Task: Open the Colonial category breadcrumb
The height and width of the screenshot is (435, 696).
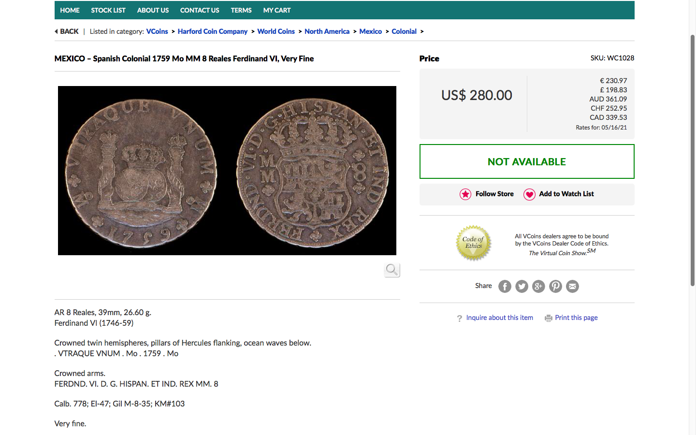Action: tap(404, 31)
